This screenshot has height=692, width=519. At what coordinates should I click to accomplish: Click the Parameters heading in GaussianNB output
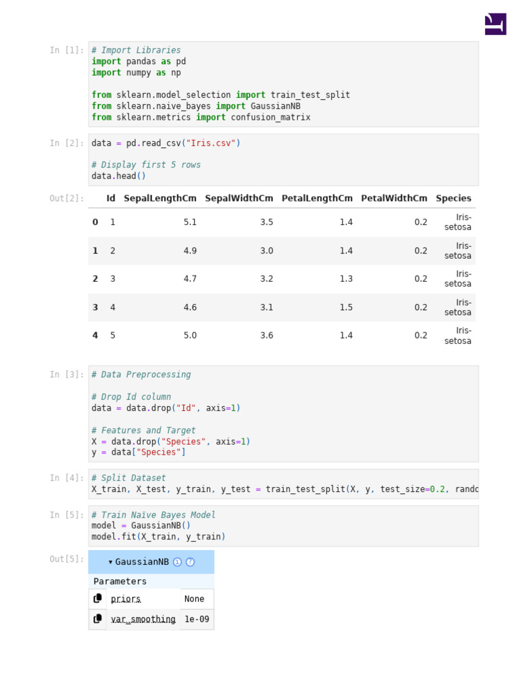[120, 581]
